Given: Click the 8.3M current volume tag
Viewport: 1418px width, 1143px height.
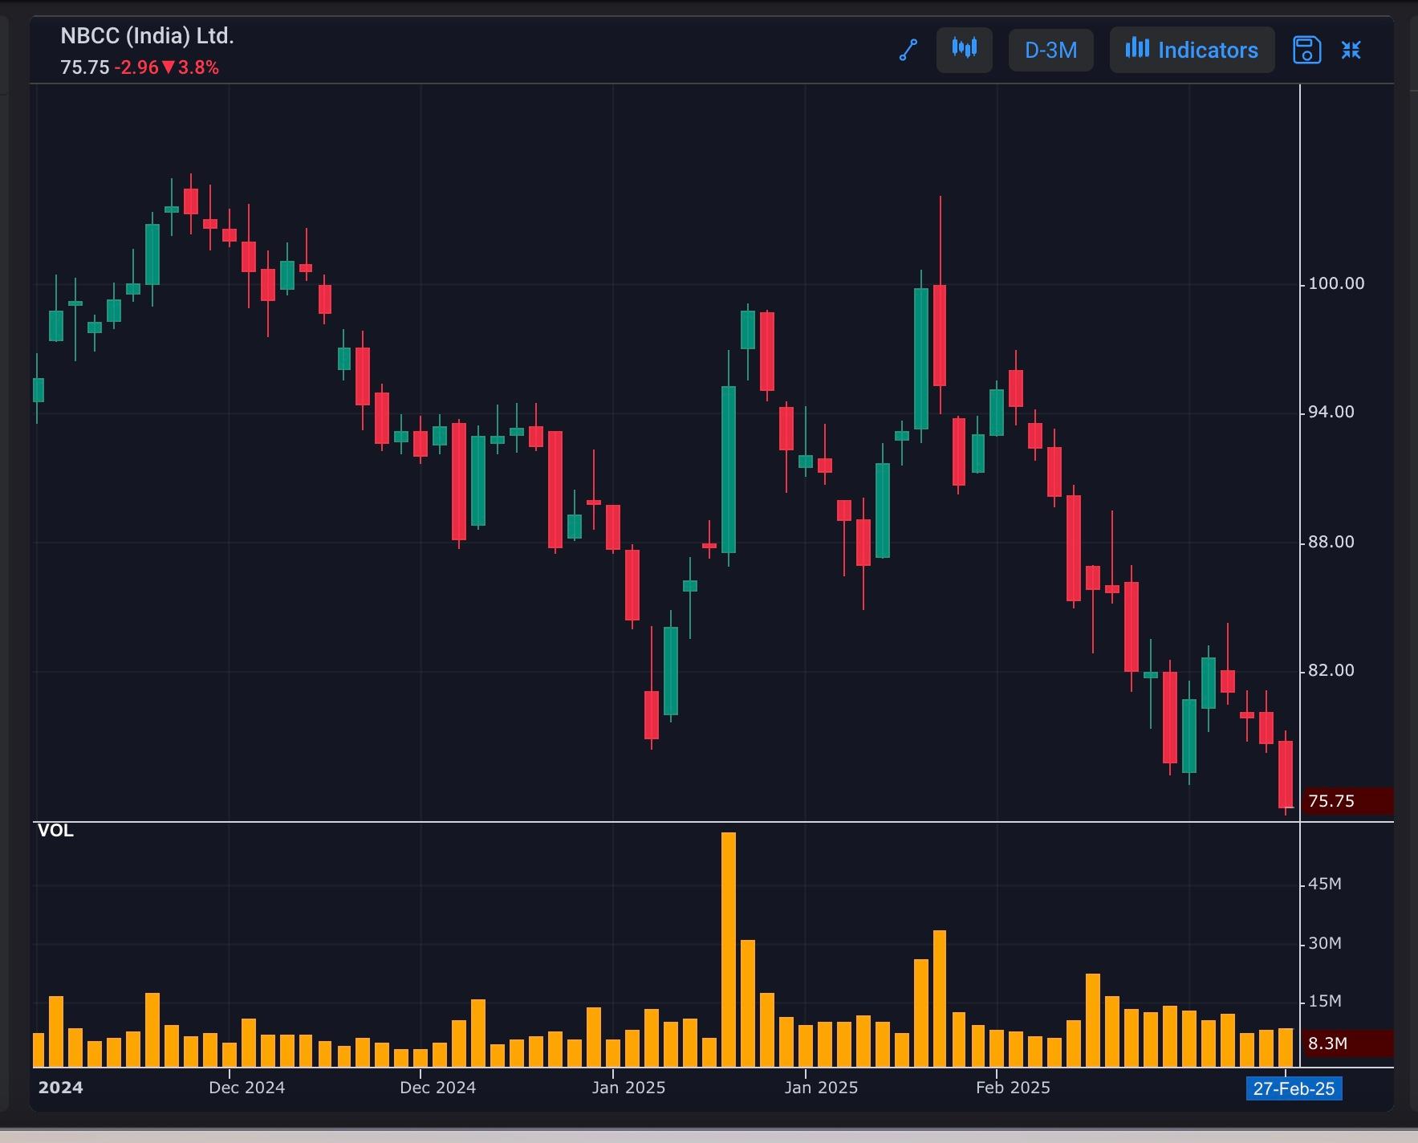Looking at the screenshot, I should pos(1347,1043).
